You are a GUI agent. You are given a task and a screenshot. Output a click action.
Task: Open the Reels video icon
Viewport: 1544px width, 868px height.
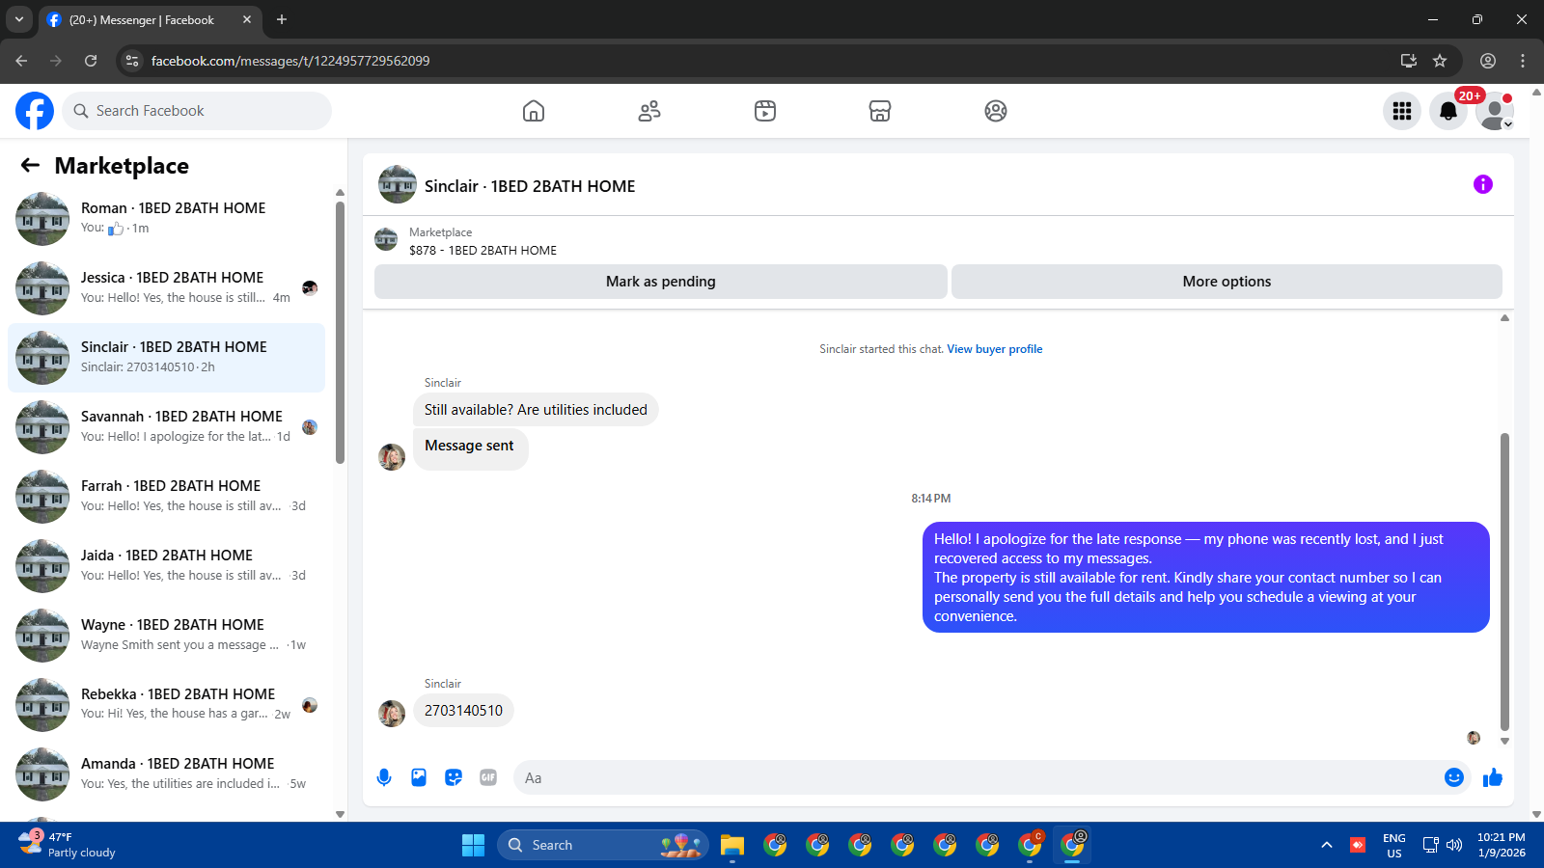point(765,111)
